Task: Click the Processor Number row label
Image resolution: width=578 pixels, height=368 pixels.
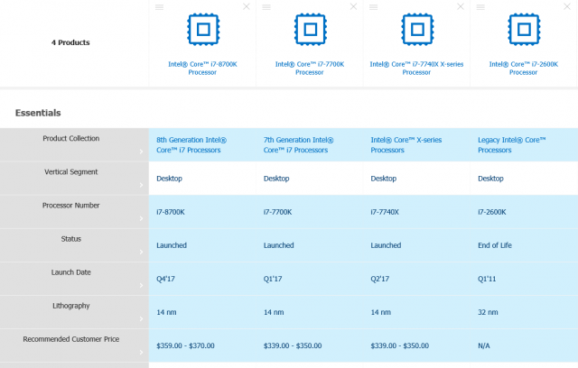Action: (71, 206)
